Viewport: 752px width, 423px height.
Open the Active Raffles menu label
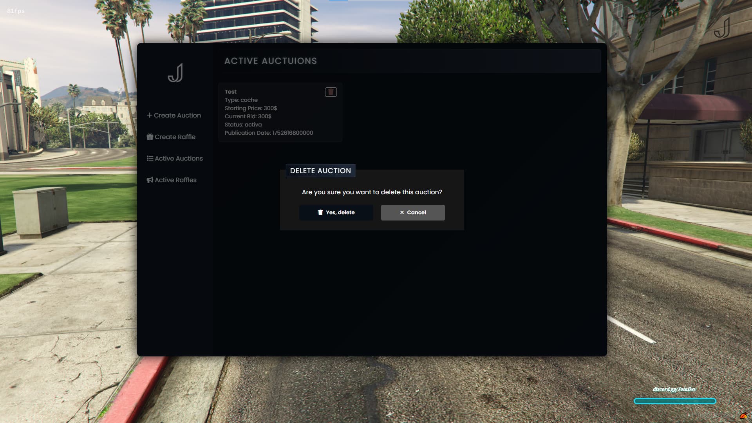click(x=175, y=180)
